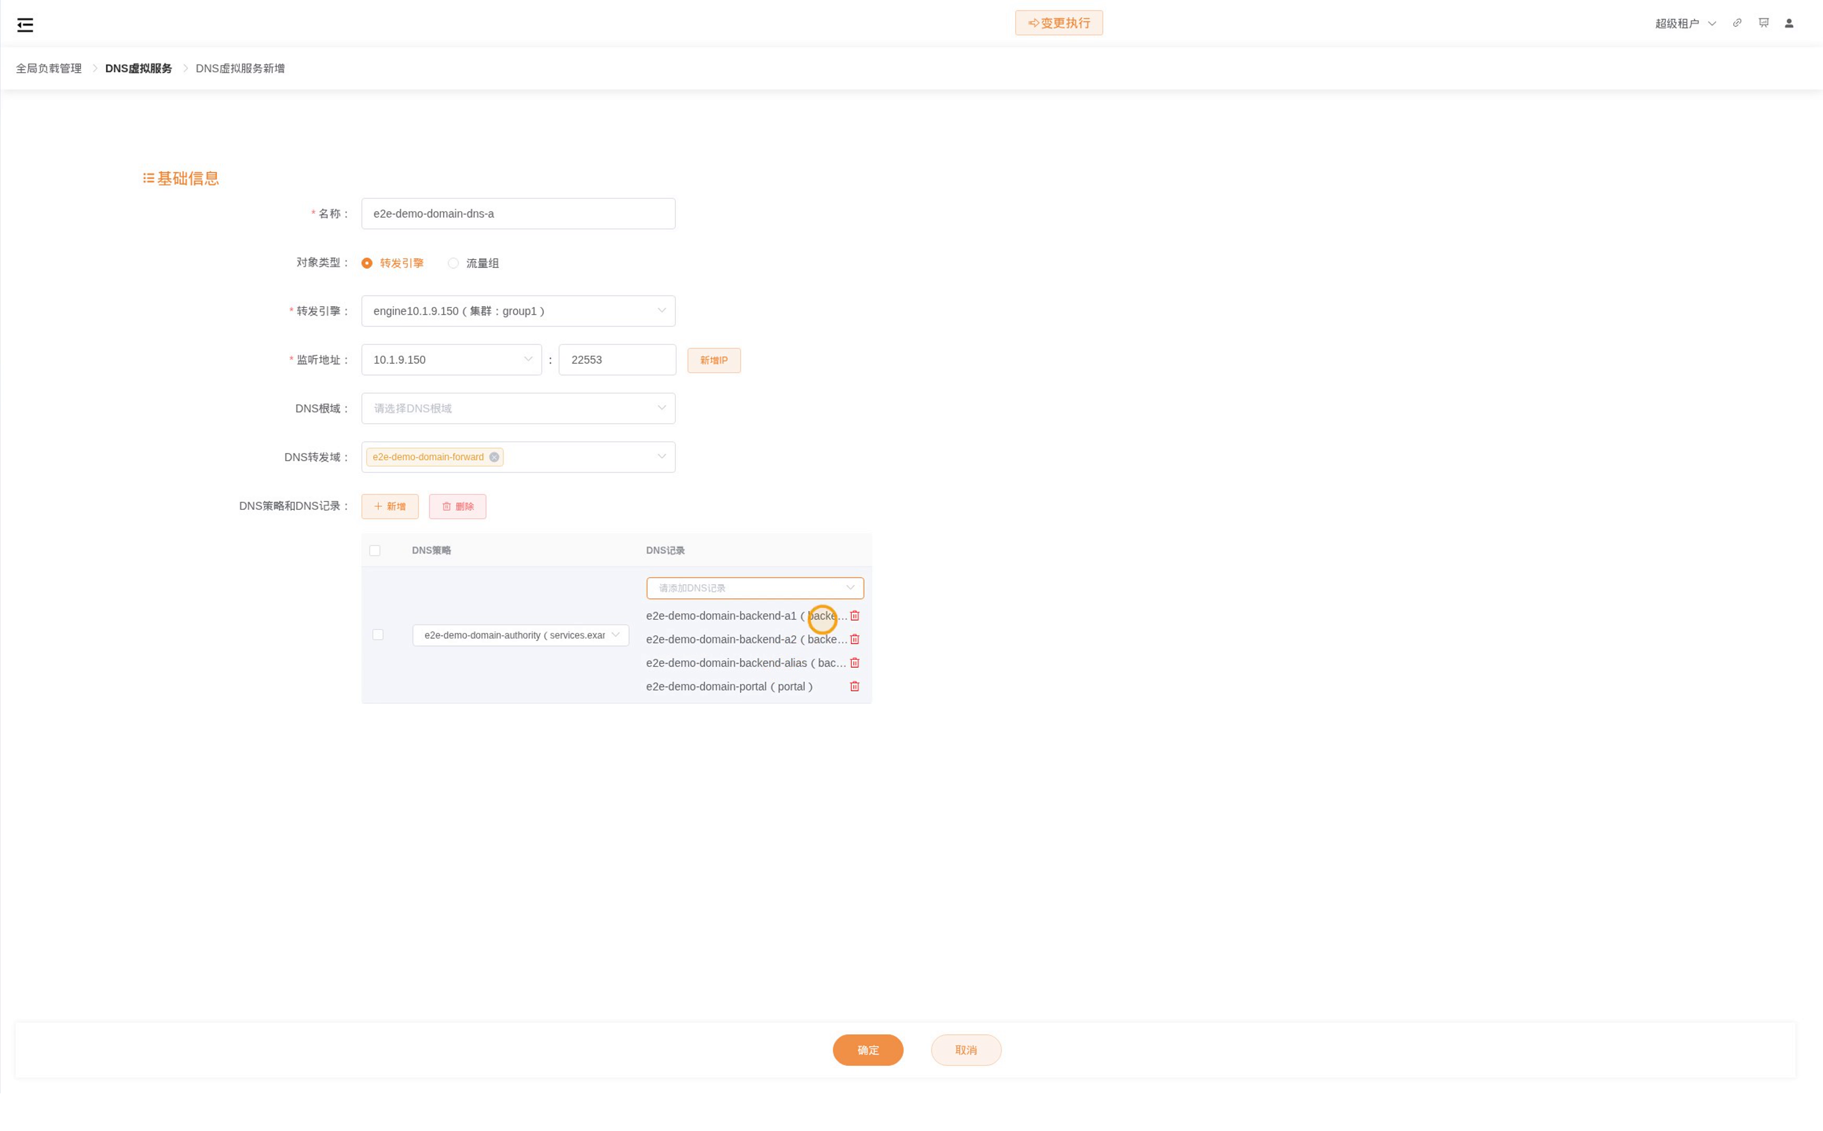Screen dimensions: 1823x1131
Task: Expand the 超级租户 tenant menu
Action: pos(1685,23)
